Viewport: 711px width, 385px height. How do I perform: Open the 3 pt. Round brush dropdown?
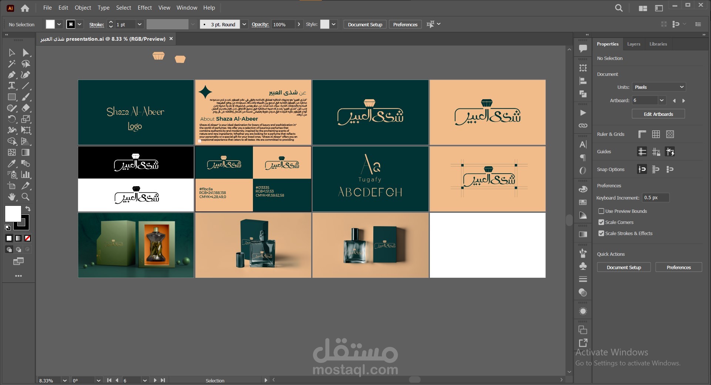point(244,24)
